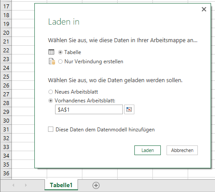This screenshot has height=192, width=215.
Task: Click the Abbrechen button
Action: (182, 150)
